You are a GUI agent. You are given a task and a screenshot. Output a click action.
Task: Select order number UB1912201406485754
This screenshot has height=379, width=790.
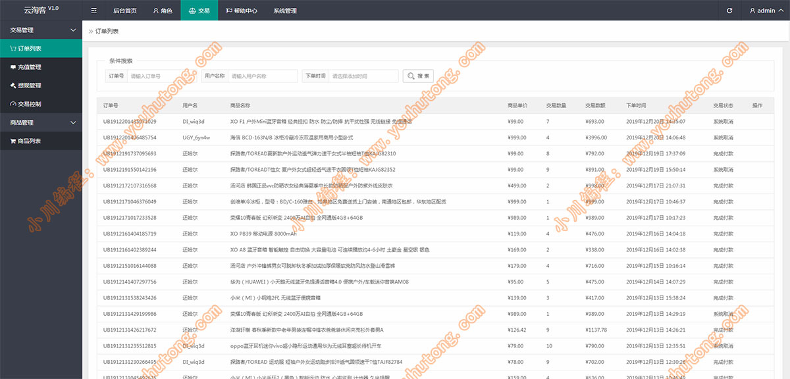[130, 138]
